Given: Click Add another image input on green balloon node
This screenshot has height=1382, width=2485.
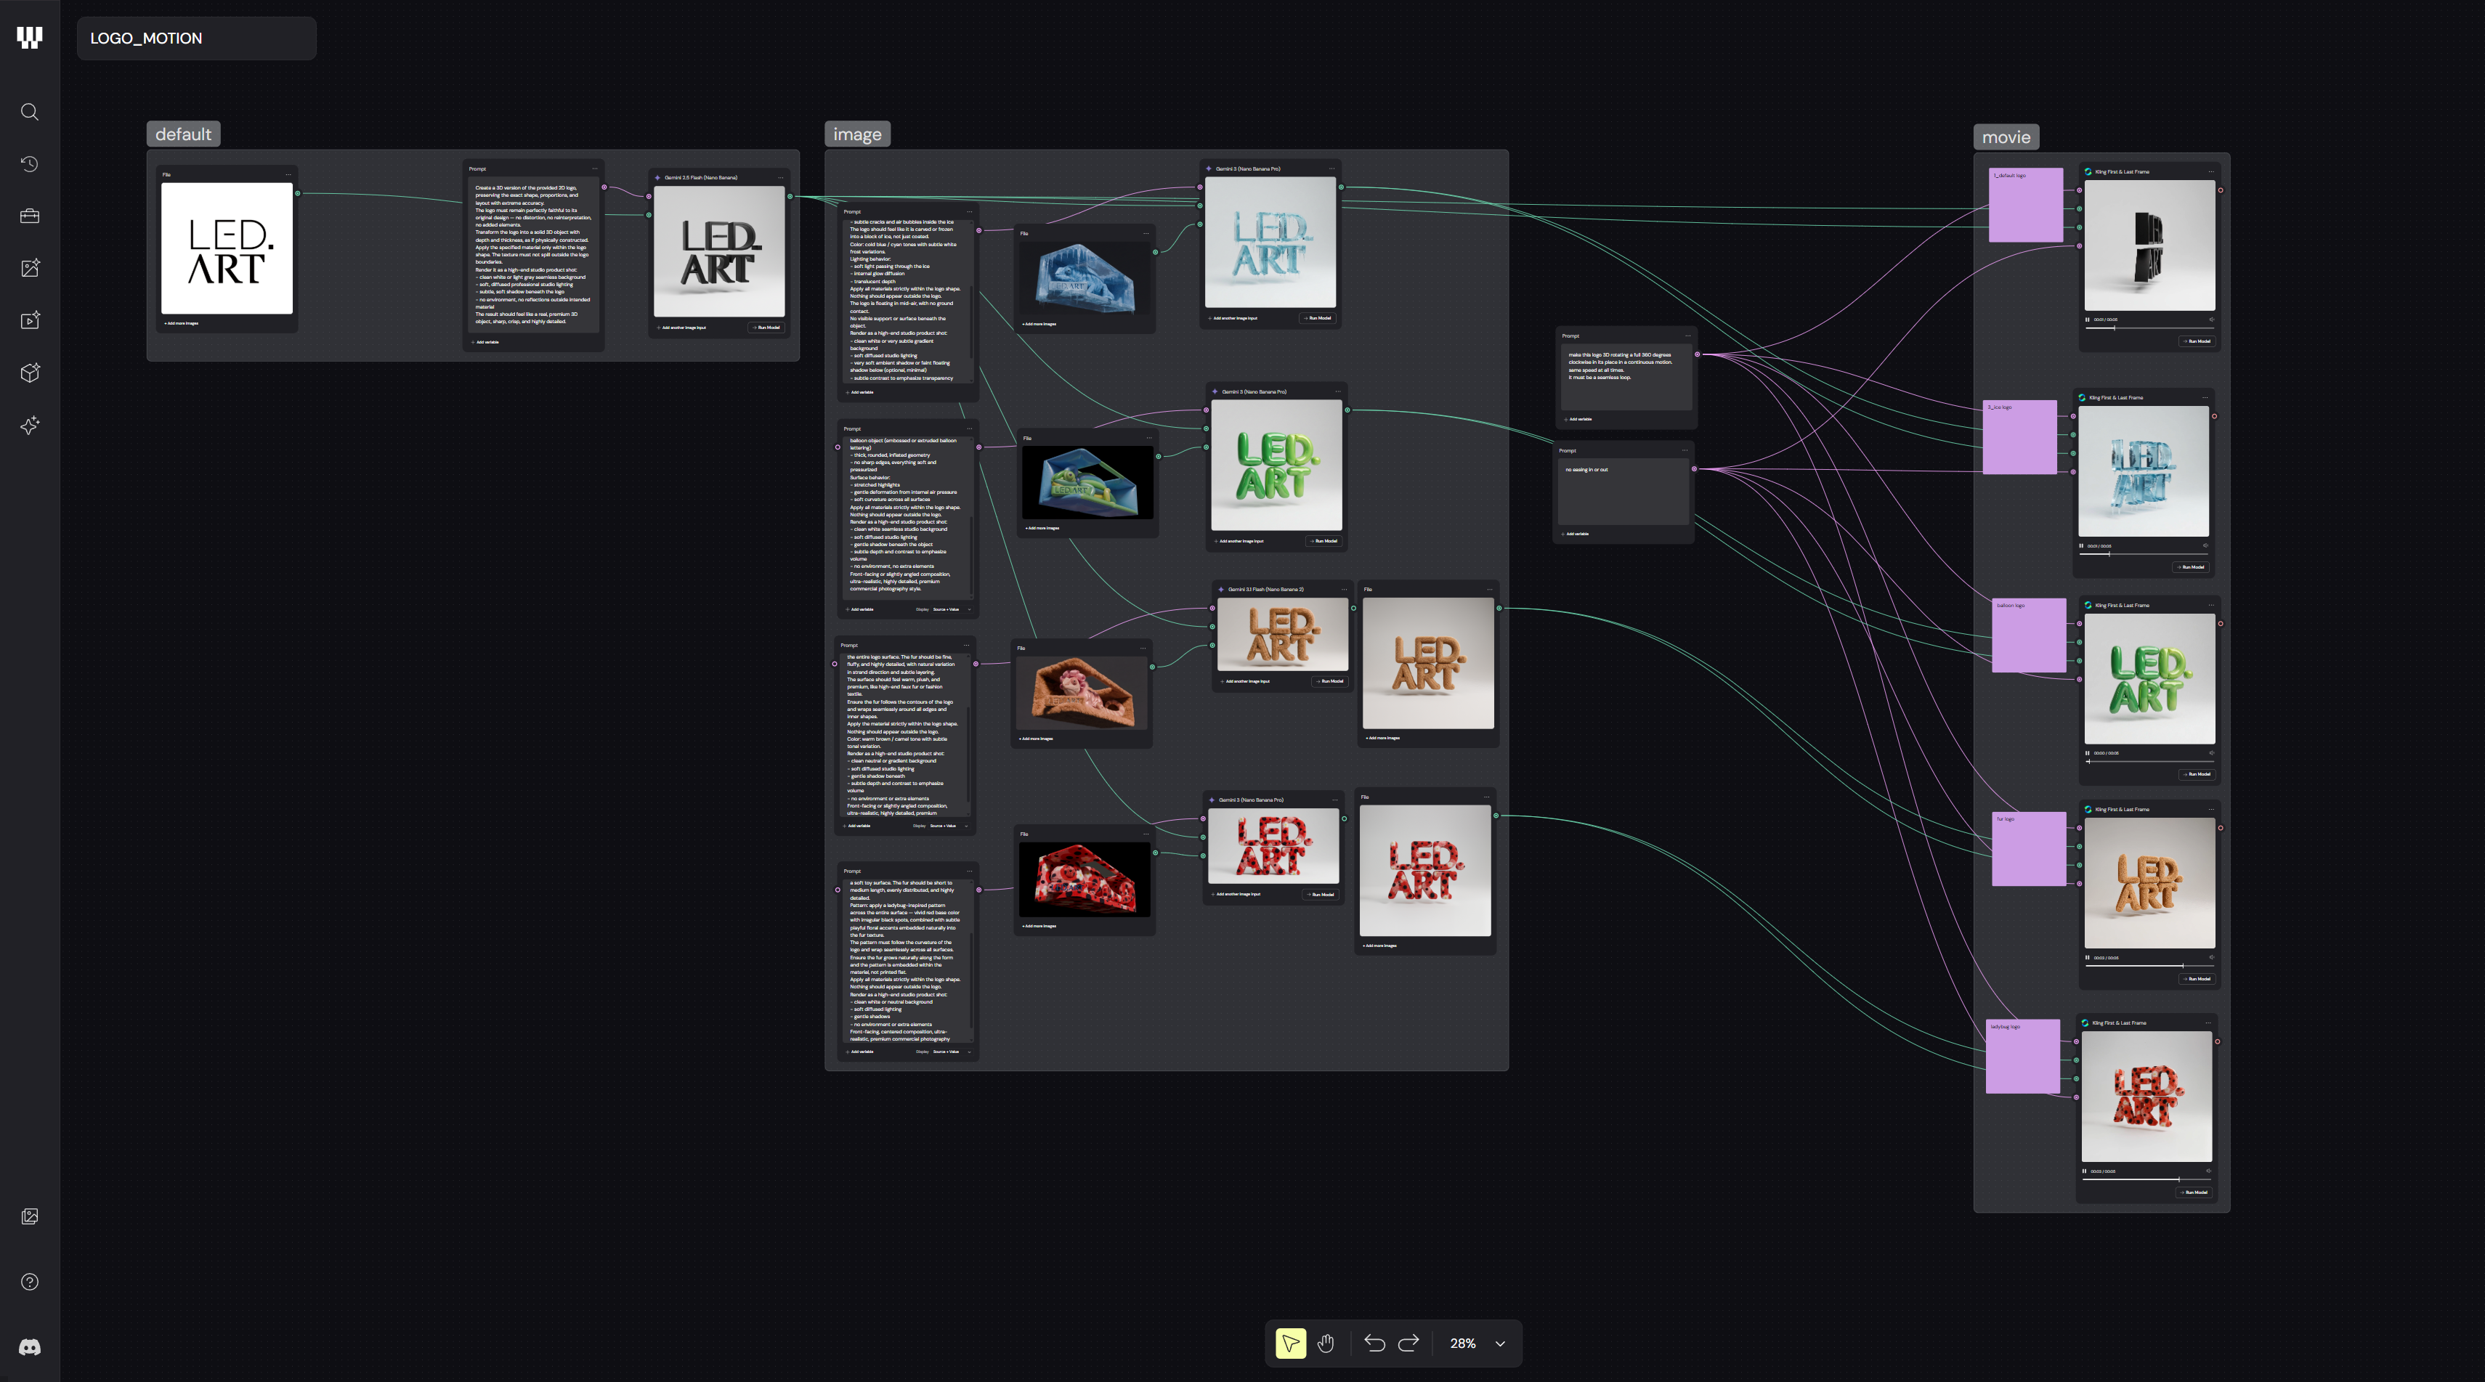Looking at the screenshot, I should pyautogui.click(x=1240, y=541).
